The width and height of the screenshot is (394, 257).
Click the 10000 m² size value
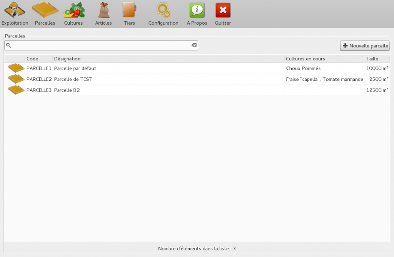[x=377, y=68]
